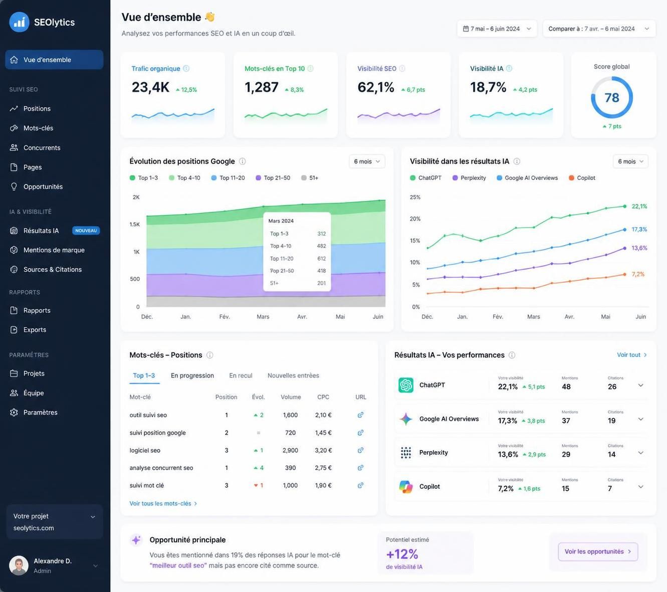
Task: Click the ChatGPT logo icon
Action: pos(406,385)
